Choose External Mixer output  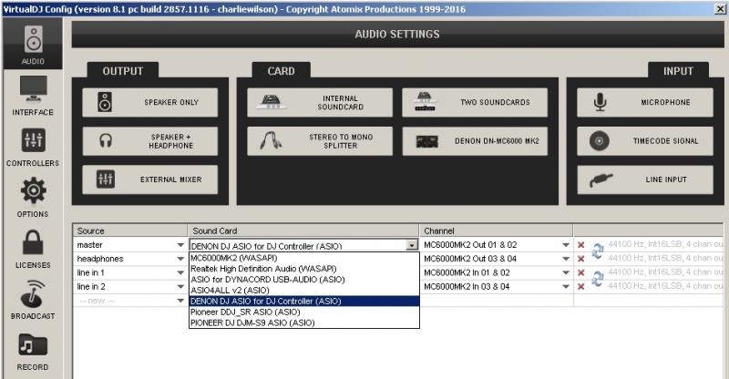(149, 179)
